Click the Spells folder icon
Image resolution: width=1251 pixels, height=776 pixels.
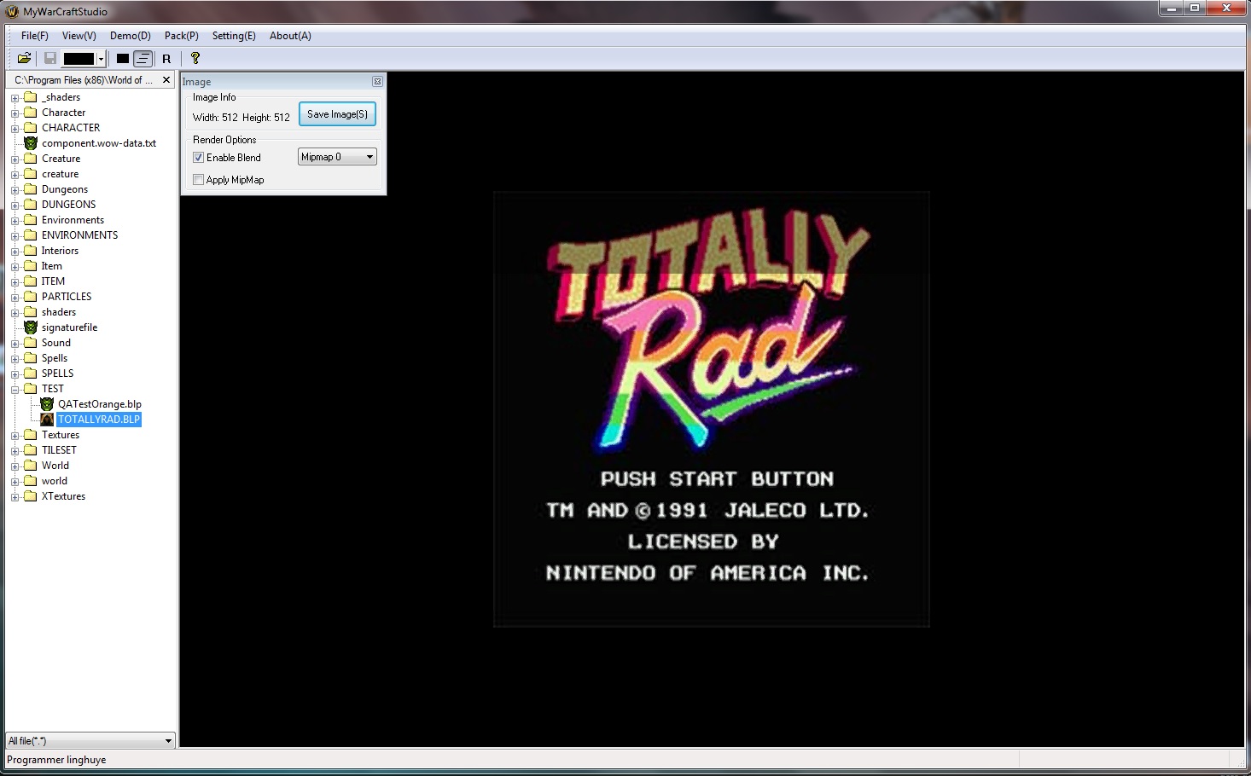pos(31,358)
